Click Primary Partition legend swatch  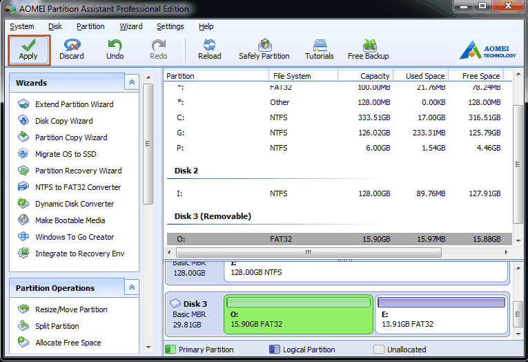pos(170,349)
